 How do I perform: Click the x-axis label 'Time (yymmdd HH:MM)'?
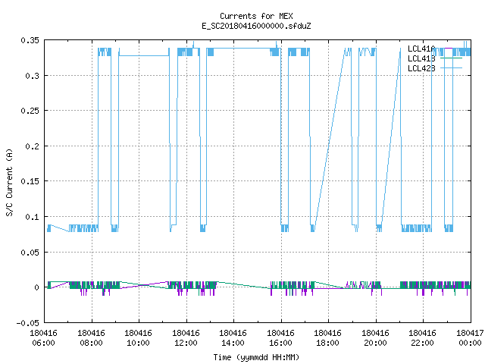256,357
